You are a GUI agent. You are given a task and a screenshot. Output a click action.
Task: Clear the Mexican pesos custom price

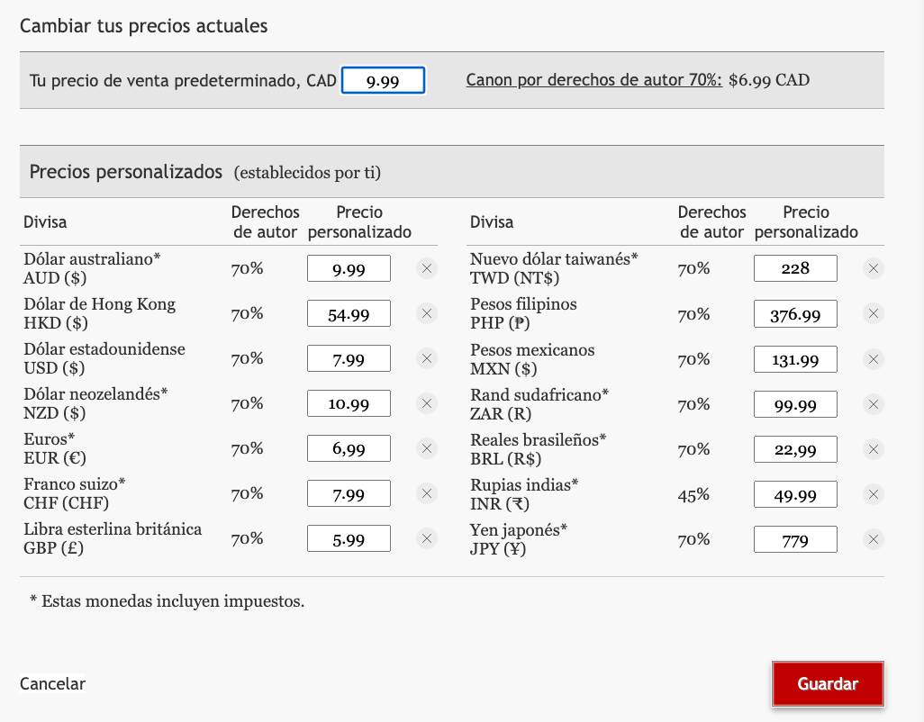coord(873,358)
